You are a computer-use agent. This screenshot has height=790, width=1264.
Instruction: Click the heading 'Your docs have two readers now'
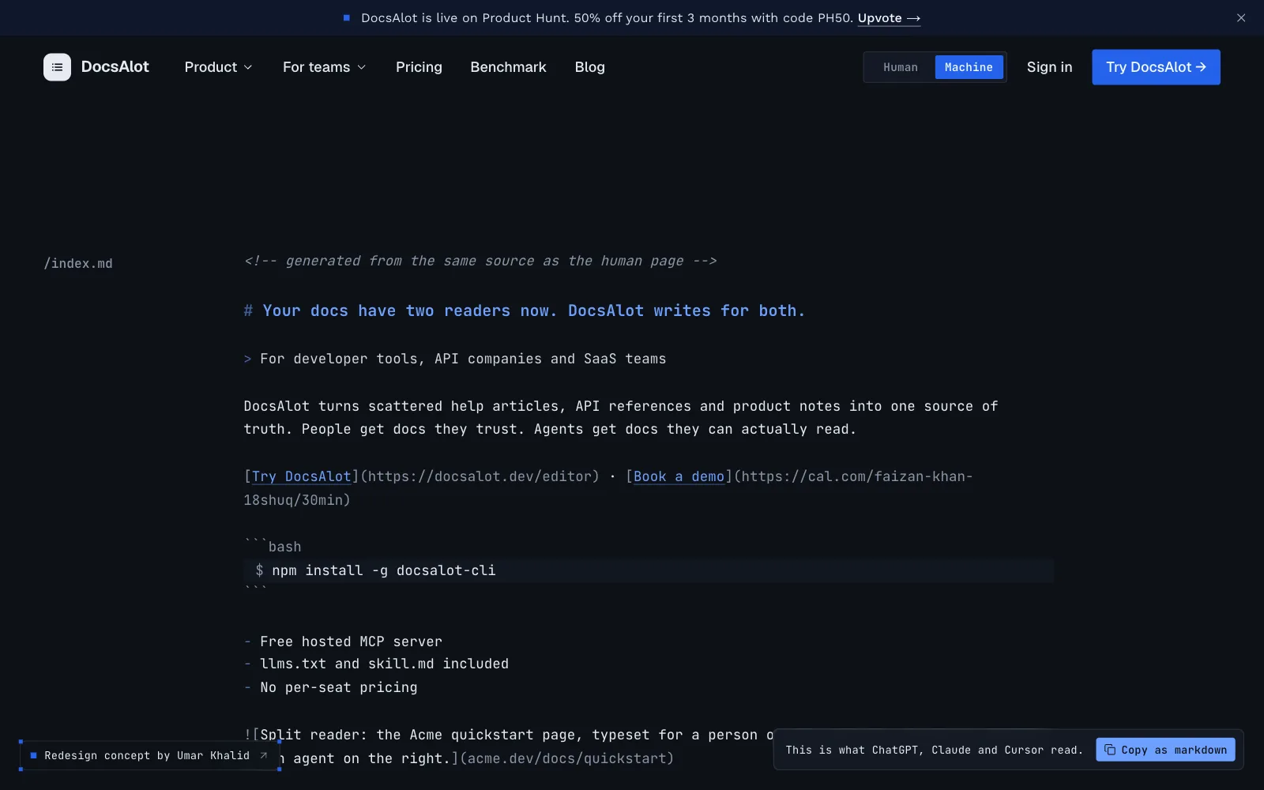(525, 310)
